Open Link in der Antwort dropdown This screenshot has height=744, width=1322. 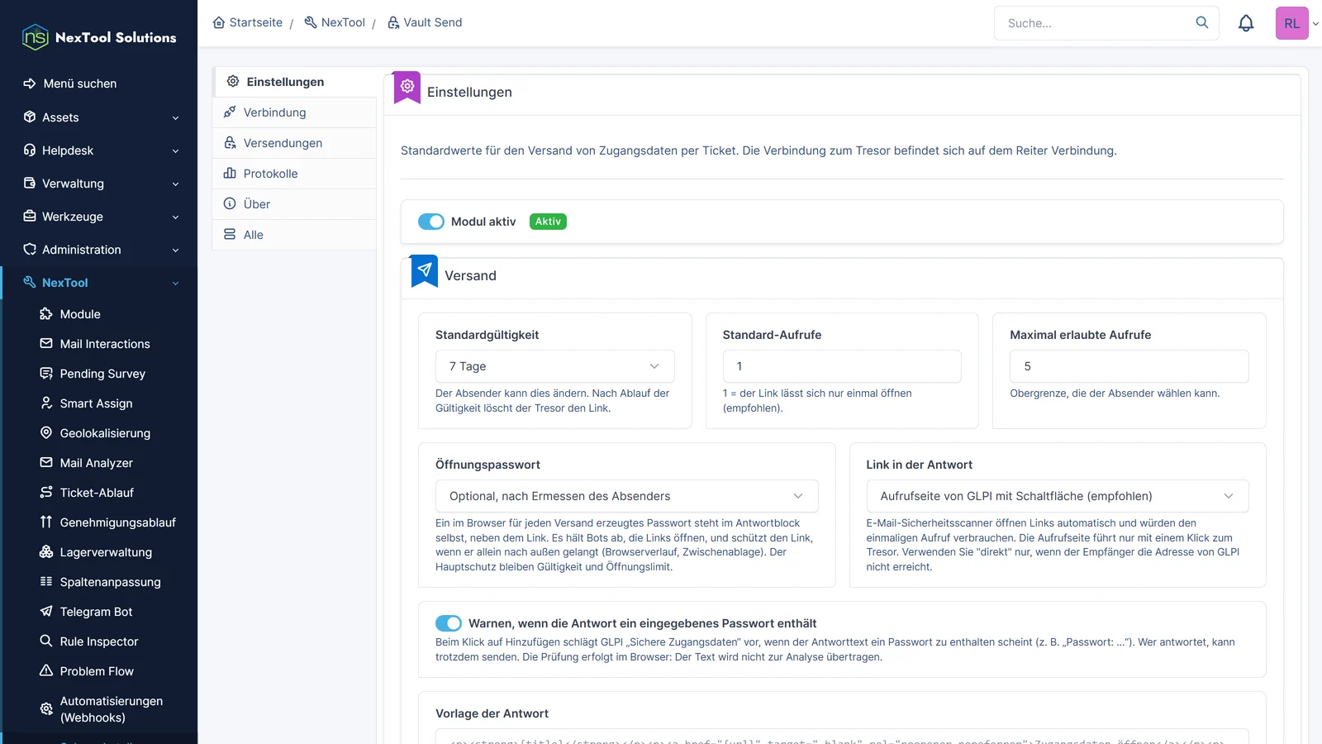tap(1058, 496)
